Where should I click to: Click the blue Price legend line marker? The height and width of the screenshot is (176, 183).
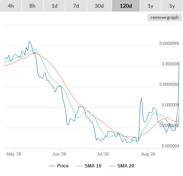(52, 166)
